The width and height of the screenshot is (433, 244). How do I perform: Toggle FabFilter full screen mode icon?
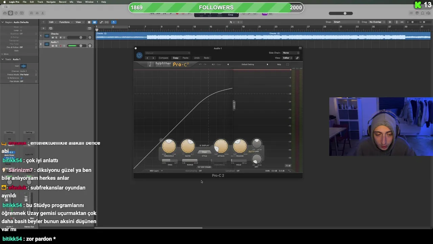[288, 64]
